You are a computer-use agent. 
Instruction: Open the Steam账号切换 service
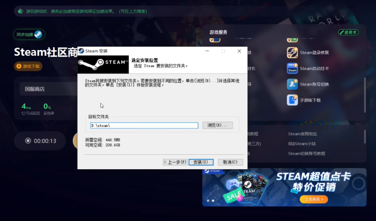(308, 84)
